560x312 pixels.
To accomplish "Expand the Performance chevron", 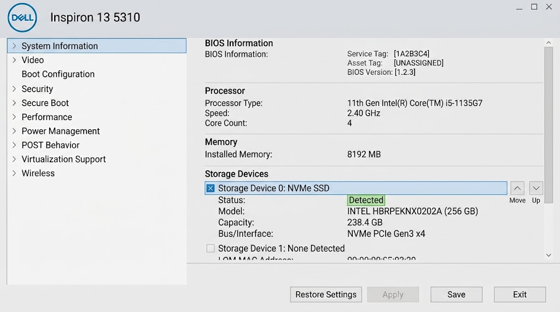I will pos(14,117).
